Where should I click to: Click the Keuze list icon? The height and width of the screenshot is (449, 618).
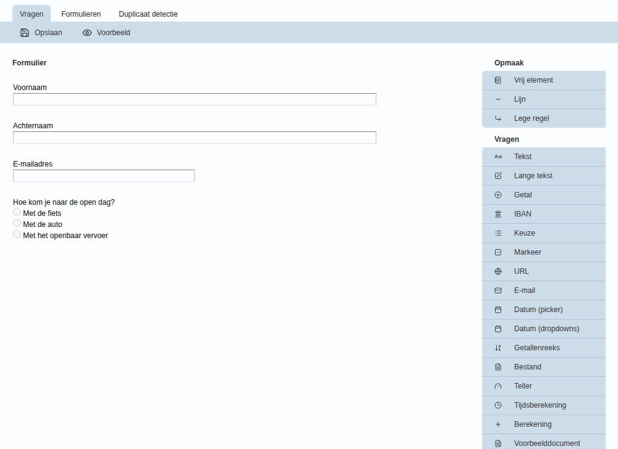[498, 233]
